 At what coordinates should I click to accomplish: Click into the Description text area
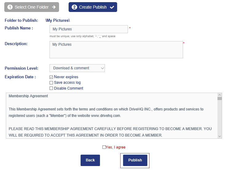[116, 50]
